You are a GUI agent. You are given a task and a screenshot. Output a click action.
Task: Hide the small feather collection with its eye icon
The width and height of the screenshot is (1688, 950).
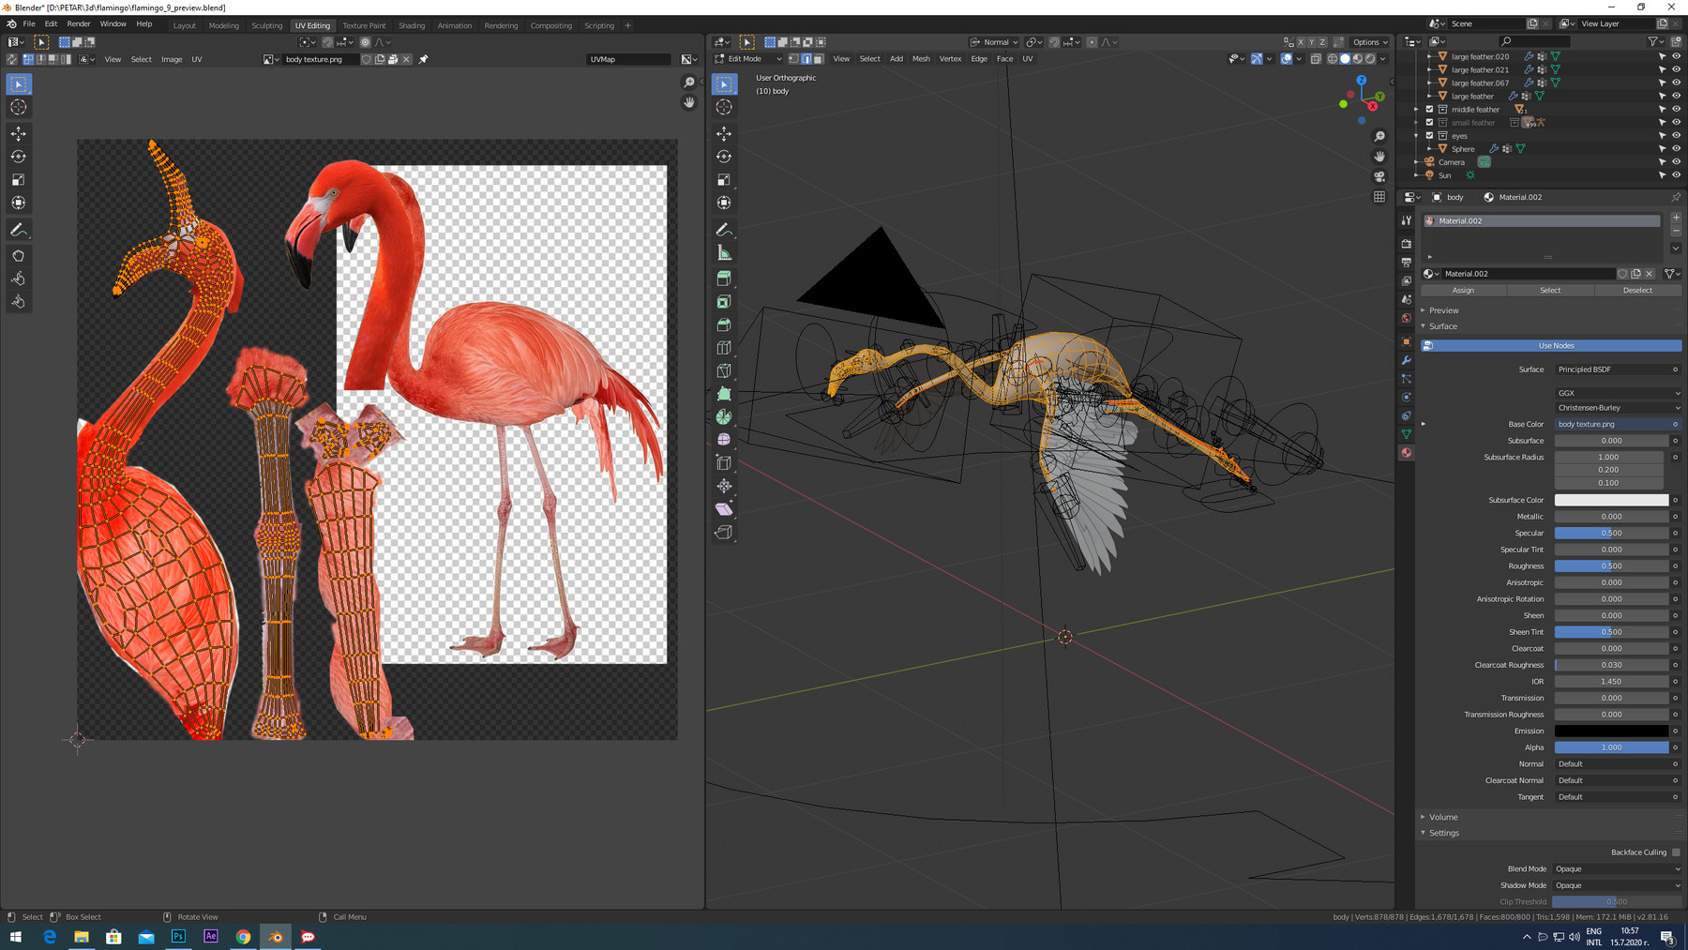(1677, 122)
